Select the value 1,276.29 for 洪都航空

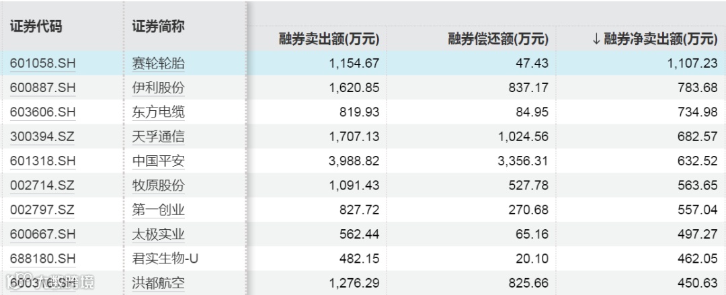(354, 283)
